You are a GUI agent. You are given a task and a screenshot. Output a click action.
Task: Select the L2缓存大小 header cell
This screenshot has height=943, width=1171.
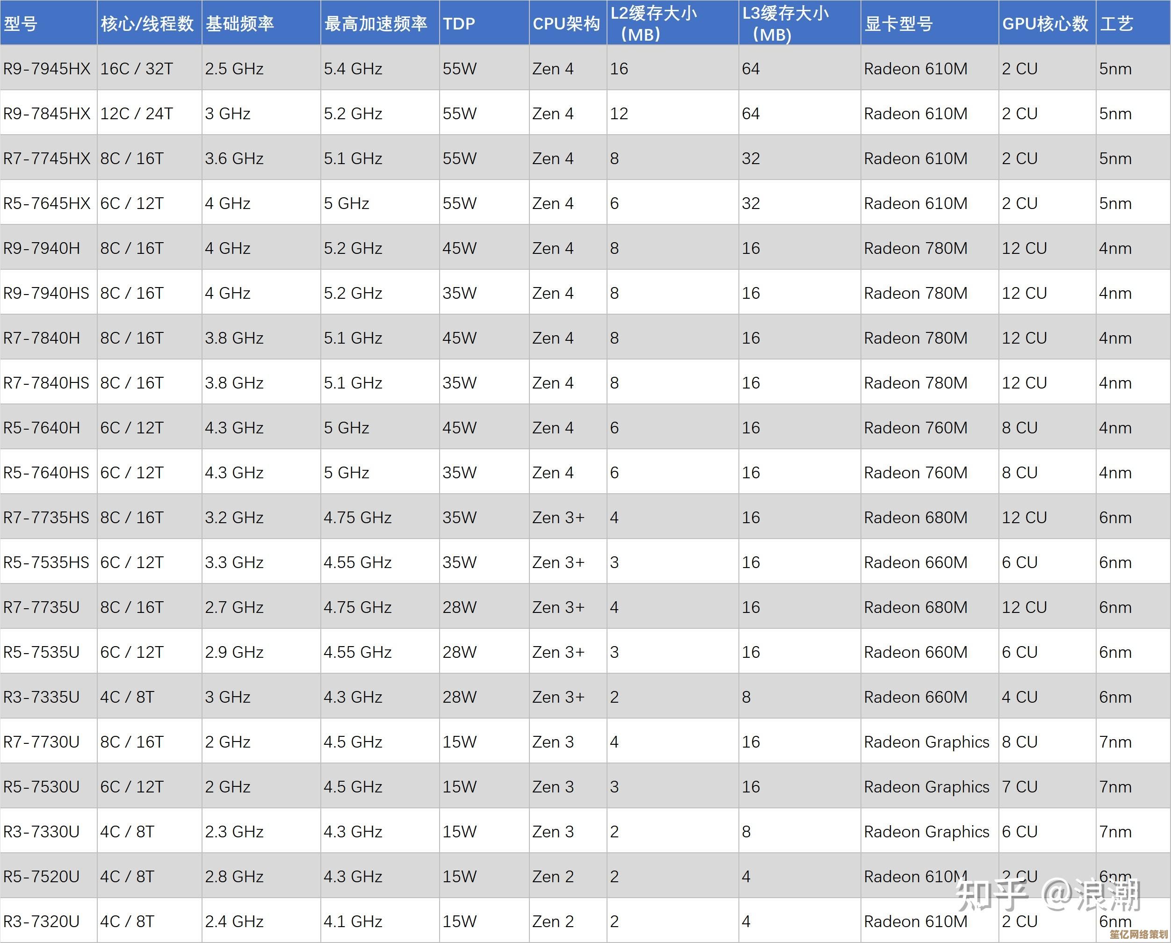coord(653,23)
